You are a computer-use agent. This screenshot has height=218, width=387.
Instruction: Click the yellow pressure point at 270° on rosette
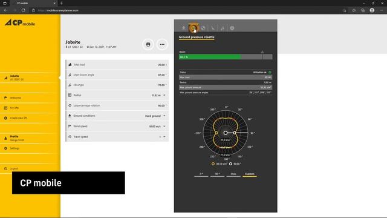tap(216, 133)
